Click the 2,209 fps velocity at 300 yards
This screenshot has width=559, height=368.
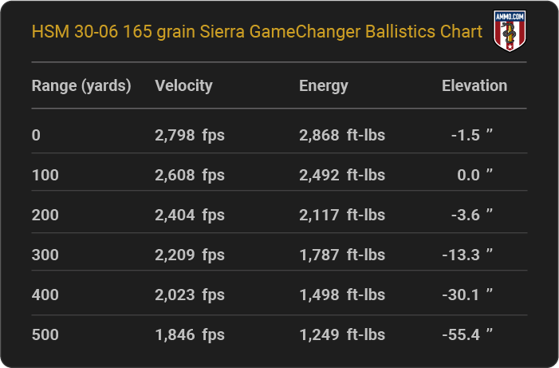pyautogui.click(x=190, y=255)
